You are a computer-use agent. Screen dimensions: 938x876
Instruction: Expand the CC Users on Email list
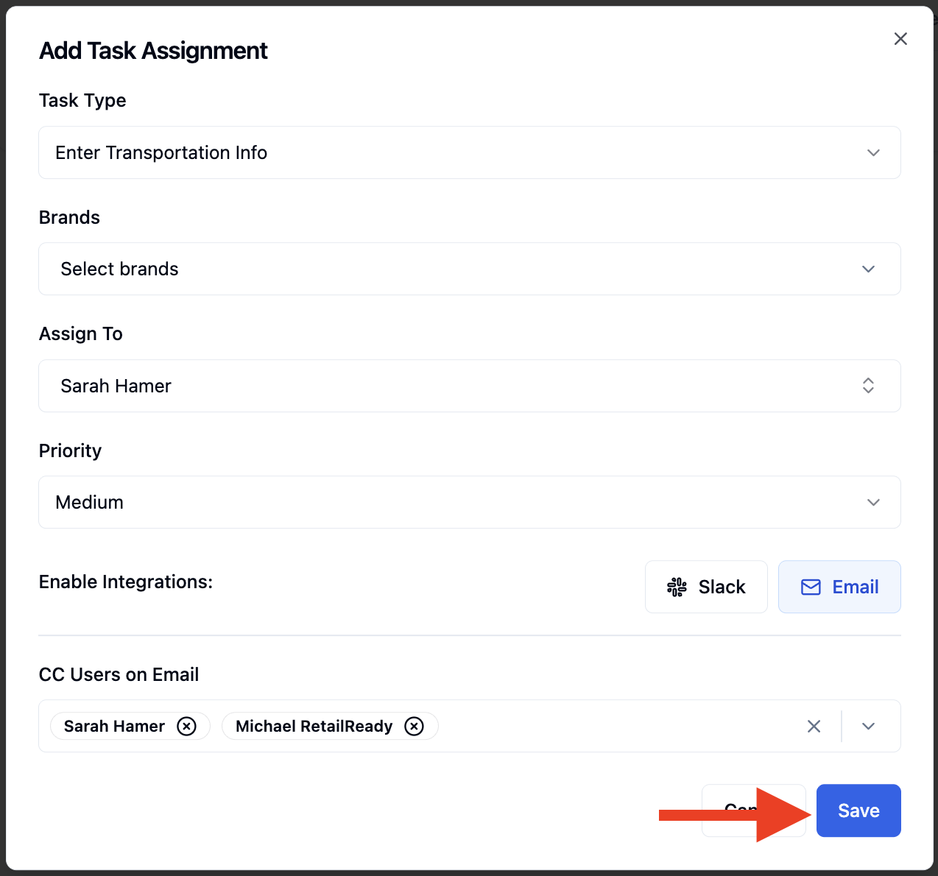click(x=868, y=726)
